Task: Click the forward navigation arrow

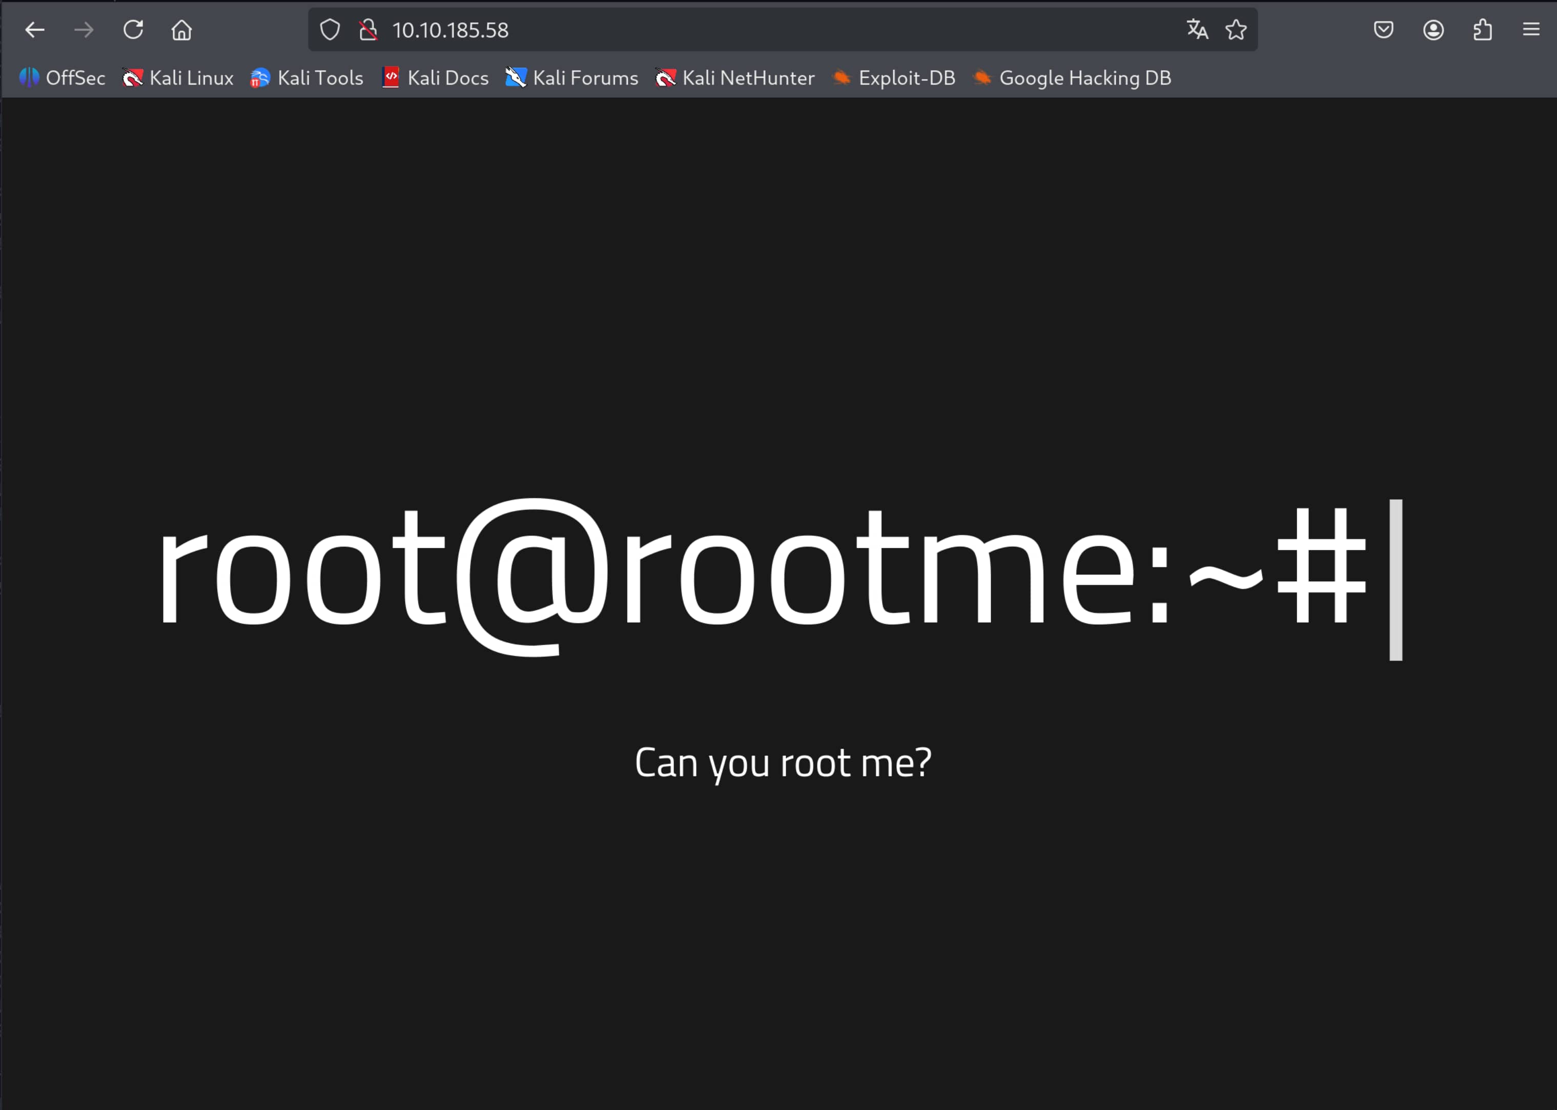Action: point(84,30)
